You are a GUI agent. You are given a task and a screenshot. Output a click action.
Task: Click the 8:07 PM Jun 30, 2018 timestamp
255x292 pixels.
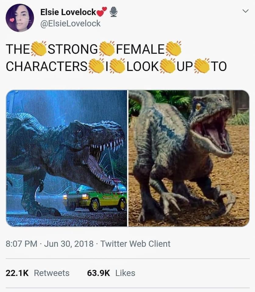pos(49,244)
